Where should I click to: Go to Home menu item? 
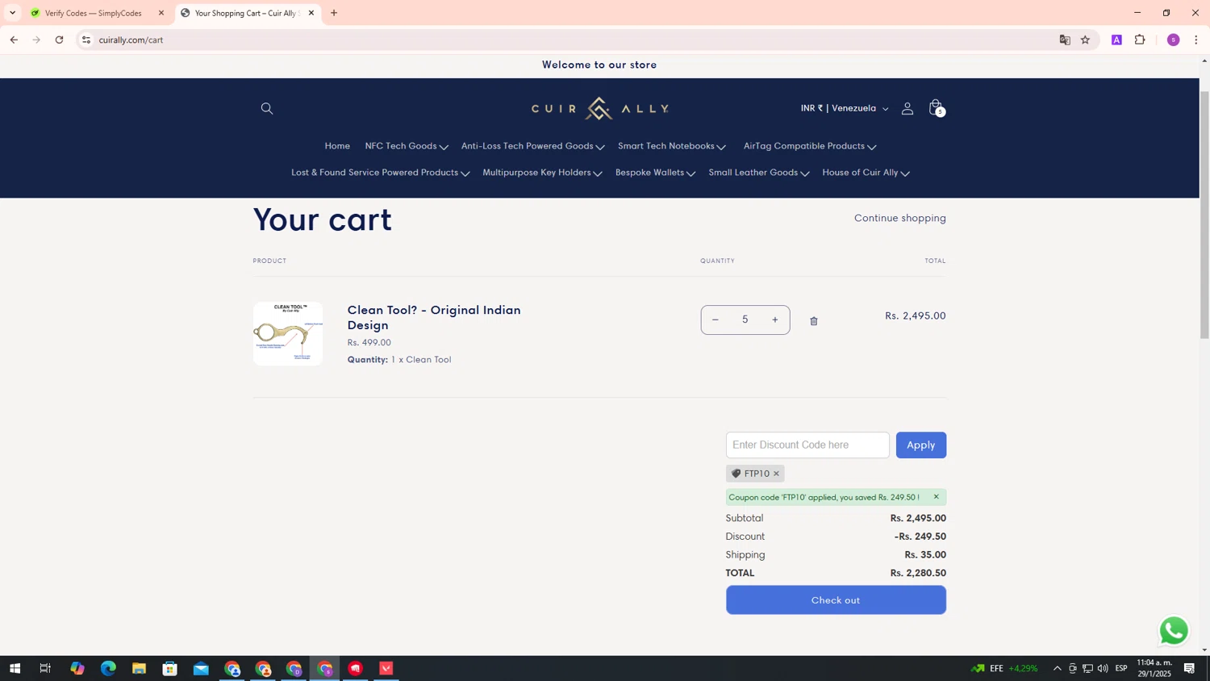tap(337, 146)
